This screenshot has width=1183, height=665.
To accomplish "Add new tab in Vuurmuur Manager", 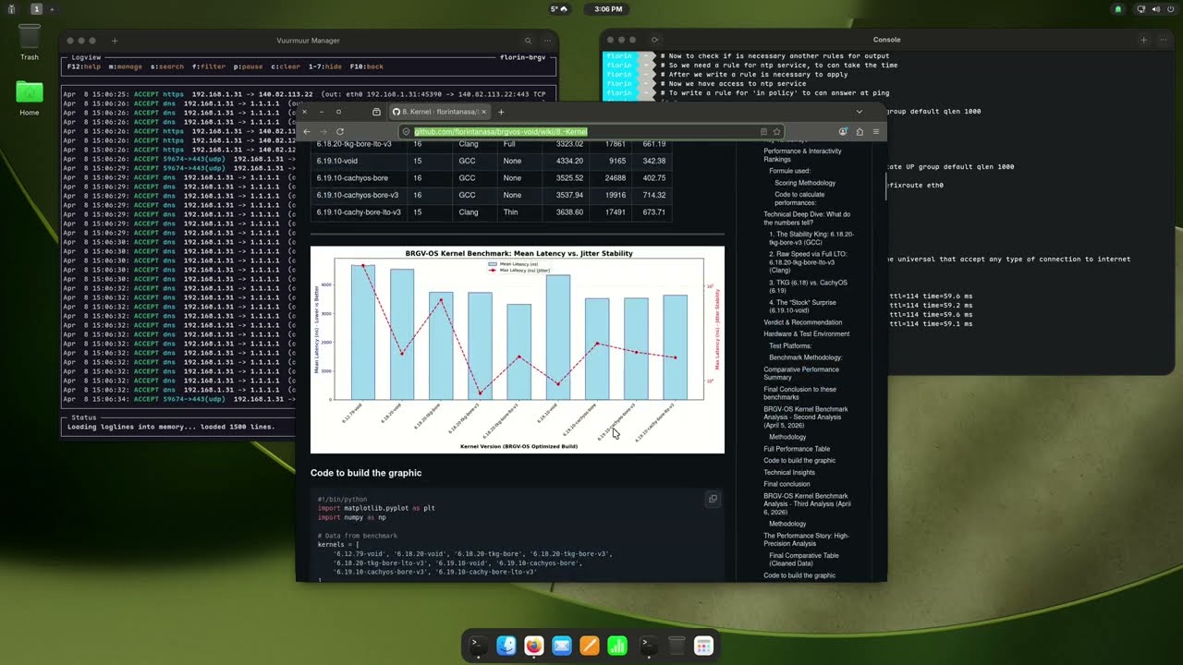I will pos(115,41).
